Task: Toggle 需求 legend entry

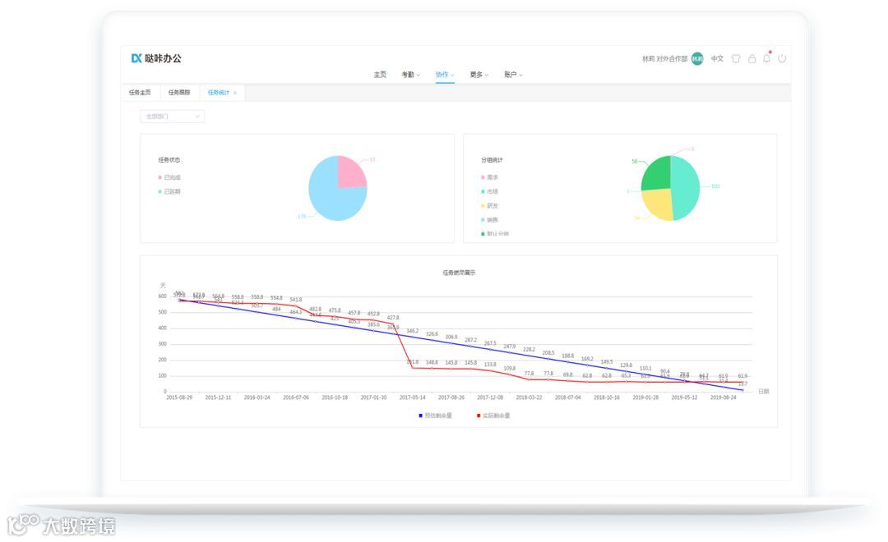Action: click(x=490, y=177)
